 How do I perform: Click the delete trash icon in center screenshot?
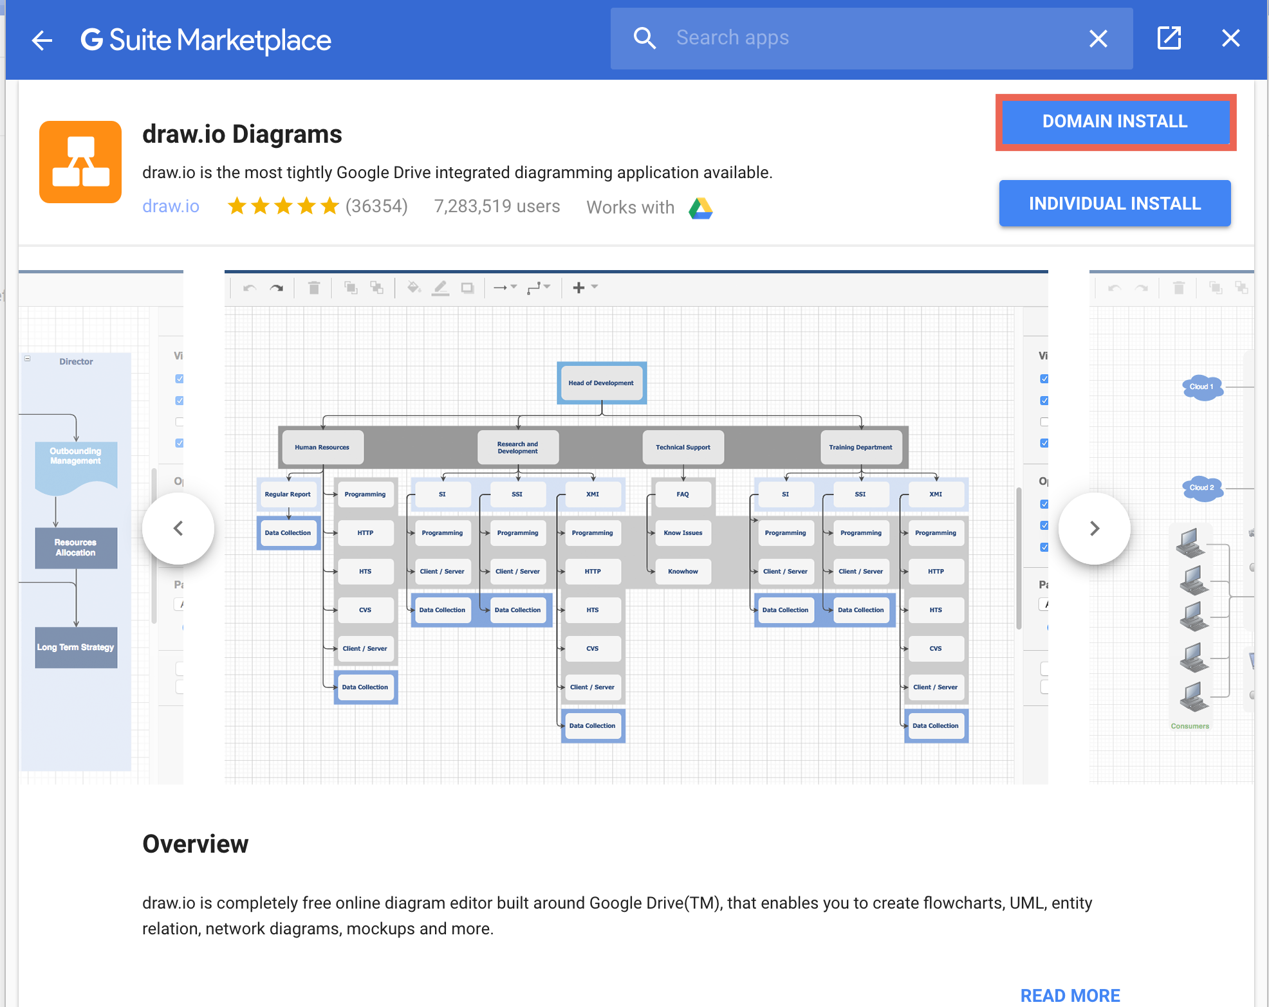click(314, 287)
